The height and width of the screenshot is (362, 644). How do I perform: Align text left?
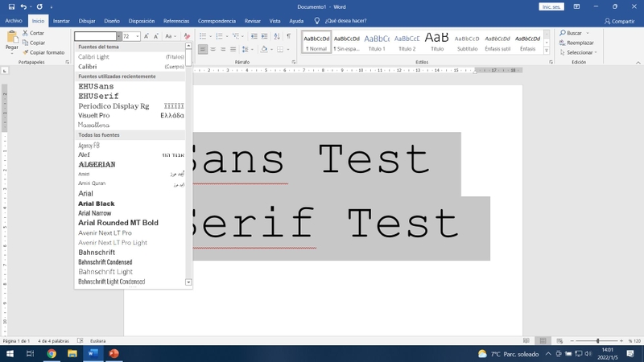(x=203, y=49)
